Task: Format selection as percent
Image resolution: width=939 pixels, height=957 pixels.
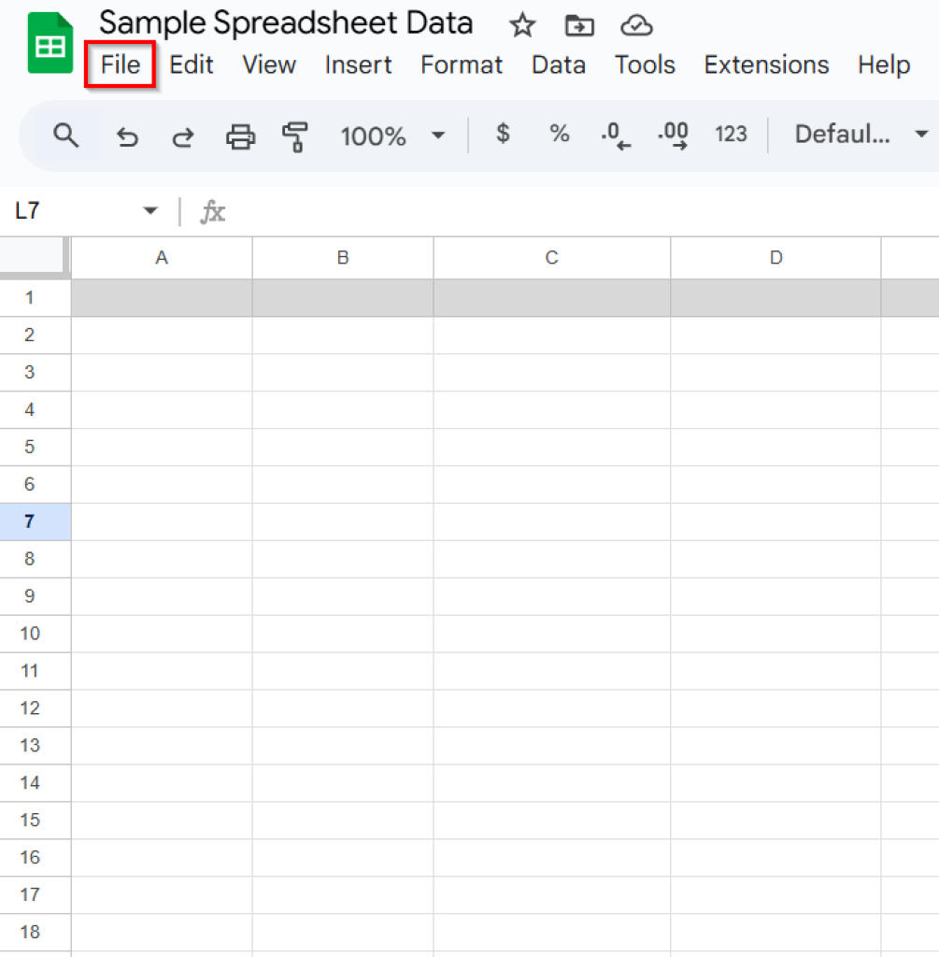Action: [560, 135]
